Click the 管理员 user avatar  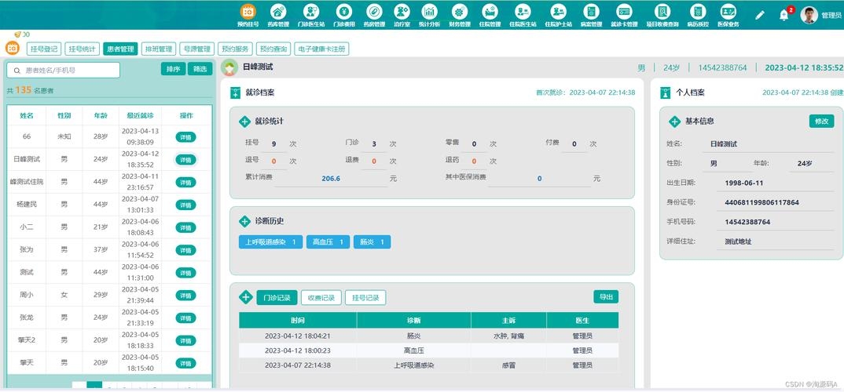[x=809, y=15]
